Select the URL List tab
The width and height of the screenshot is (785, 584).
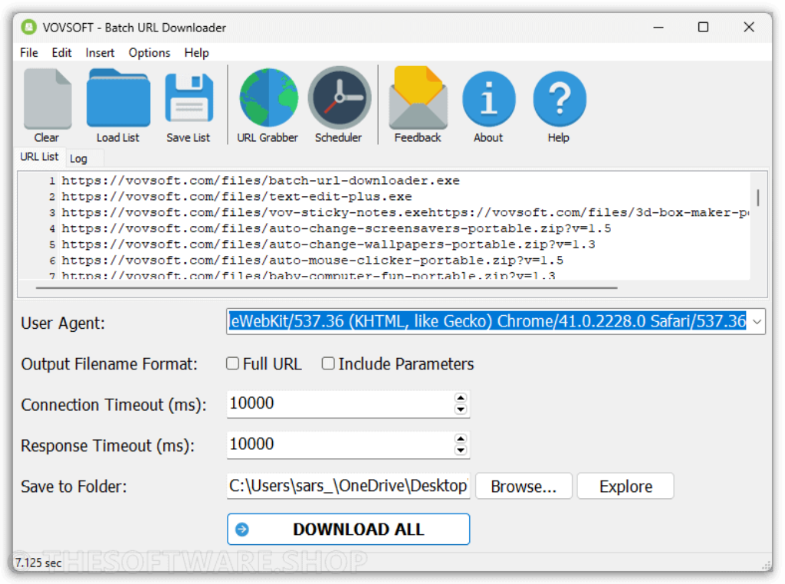click(40, 156)
